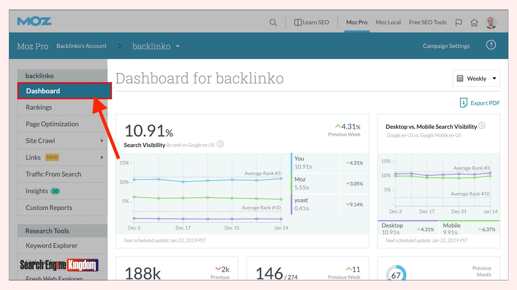Click the Dec 17 point on the green line
The height and width of the screenshot is (290, 517).
183,198
